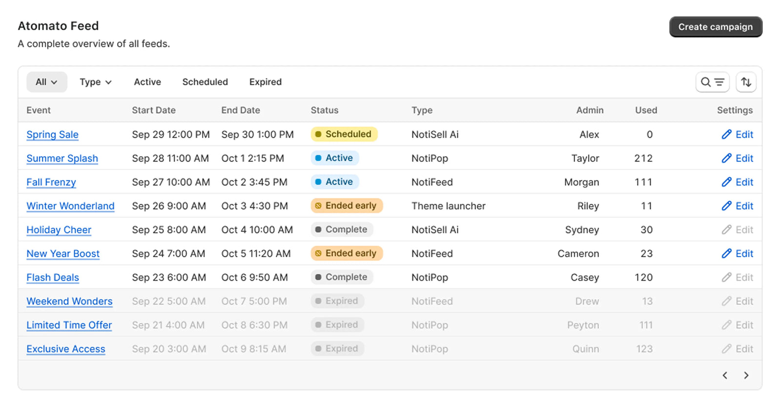Click the Status column header
The width and height of the screenshot is (781, 410).
[x=325, y=110]
